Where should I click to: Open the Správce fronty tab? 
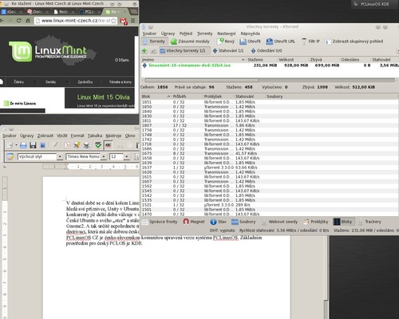160,222
